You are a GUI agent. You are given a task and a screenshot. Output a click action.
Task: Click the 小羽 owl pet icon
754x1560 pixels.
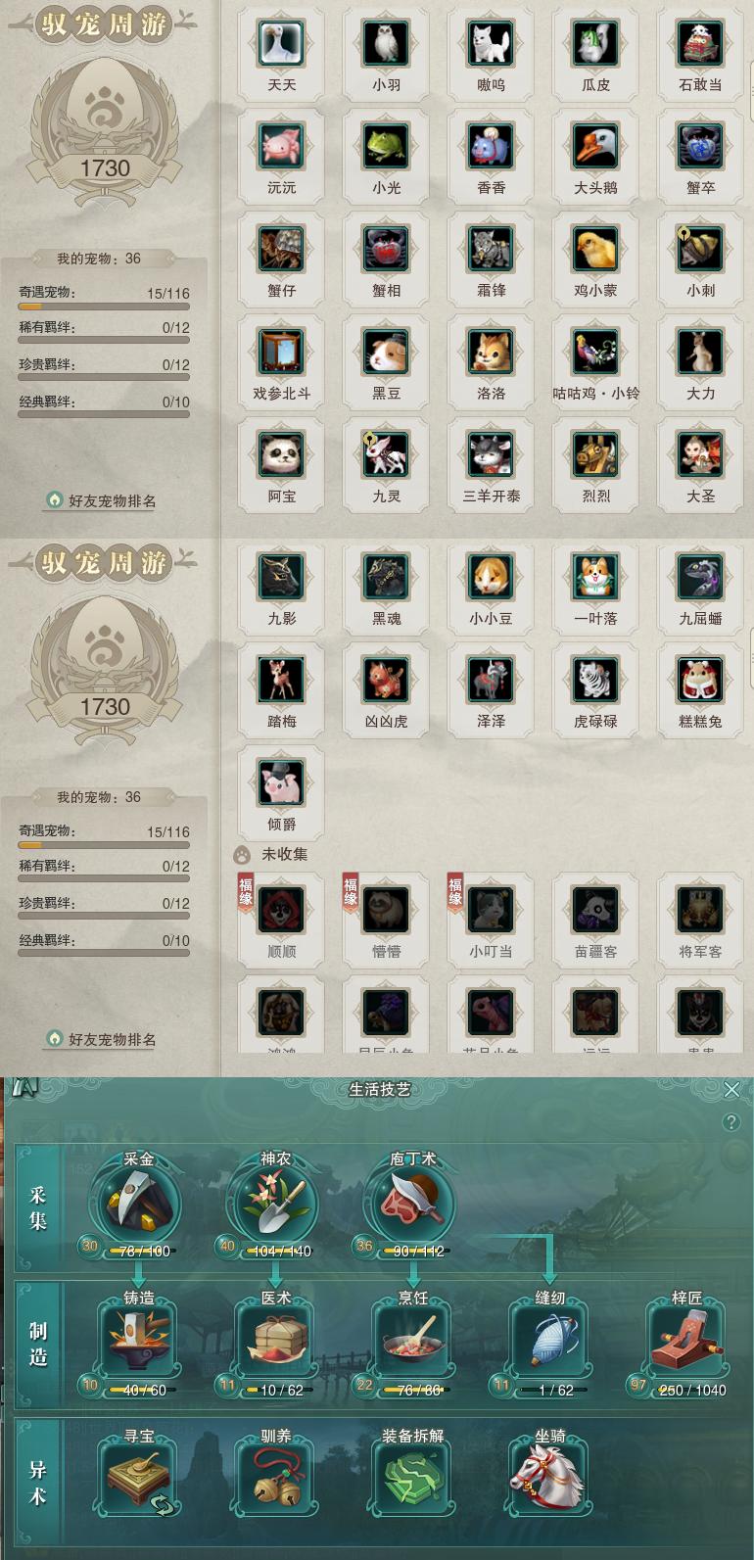pyautogui.click(x=387, y=44)
